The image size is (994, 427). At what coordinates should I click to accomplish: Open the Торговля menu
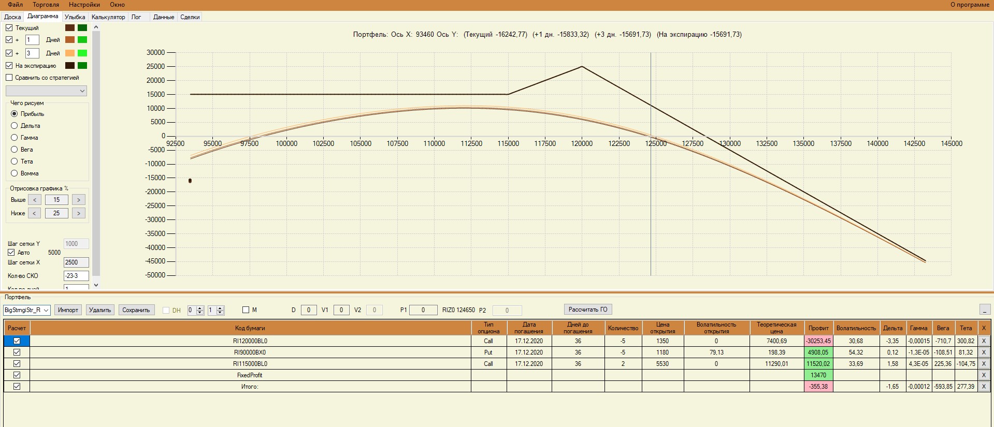(46, 5)
